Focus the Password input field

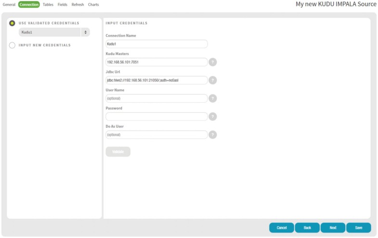156,117
